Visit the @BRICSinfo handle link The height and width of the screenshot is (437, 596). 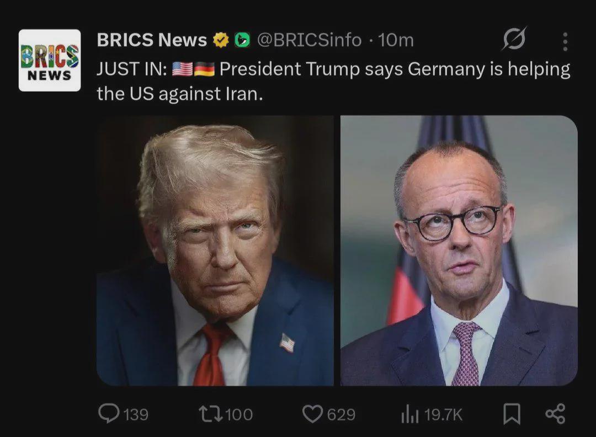pyautogui.click(x=309, y=40)
